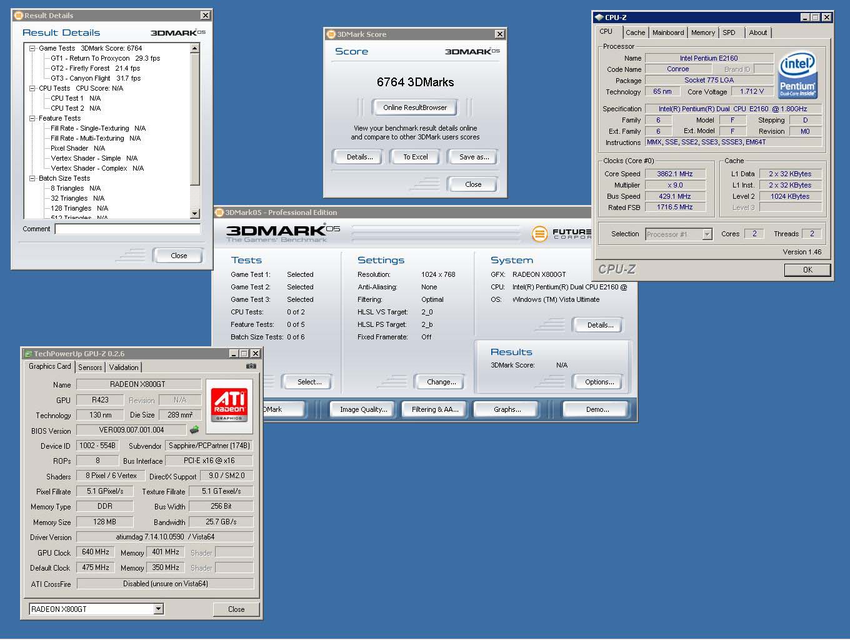Select GT1 - Return To Proxycon row
850x640 pixels.
tap(105, 58)
